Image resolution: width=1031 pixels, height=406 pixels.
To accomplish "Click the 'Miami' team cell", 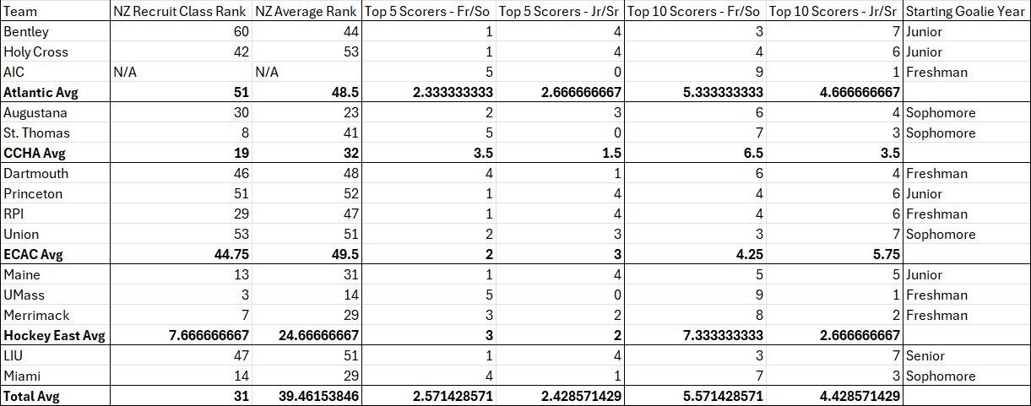I will click(x=55, y=376).
